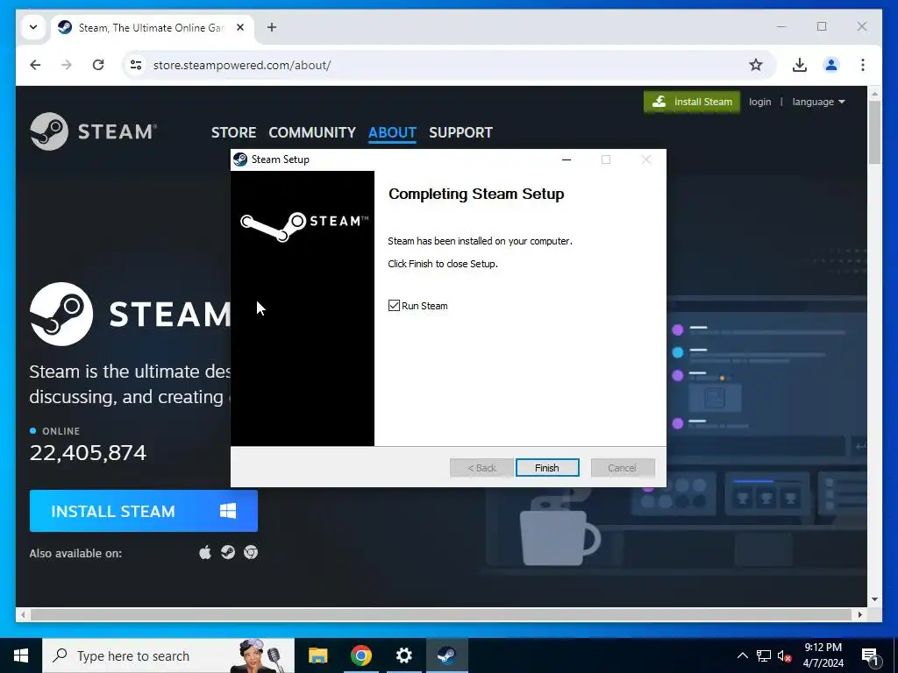The height and width of the screenshot is (673, 898).
Task: Go back to the previous Chrome page
Action: (x=35, y=65)
